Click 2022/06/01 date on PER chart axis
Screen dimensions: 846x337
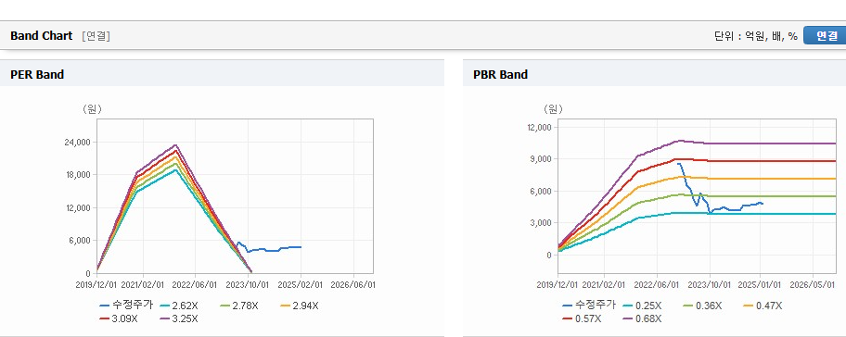[196, 284]
